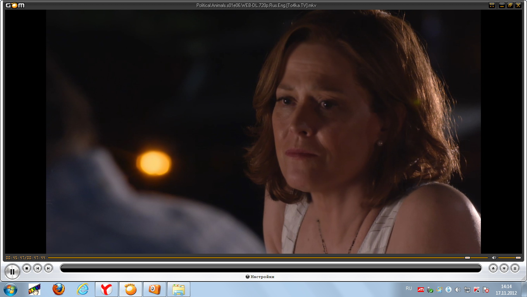The height and width of the screenshot is (297, 527).
Task: Skip to the previous track
Action: (x=38, y=268)
